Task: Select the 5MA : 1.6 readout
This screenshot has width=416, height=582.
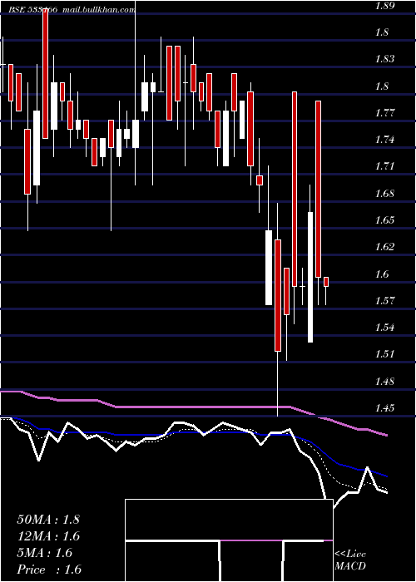Action: [45, 553]
